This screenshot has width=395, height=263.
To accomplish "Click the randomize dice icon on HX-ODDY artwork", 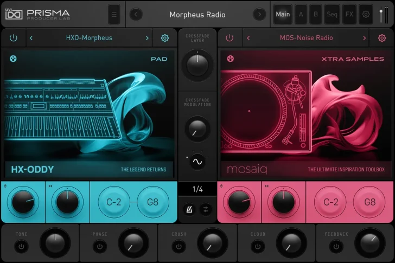I will [x=13, y=59].
